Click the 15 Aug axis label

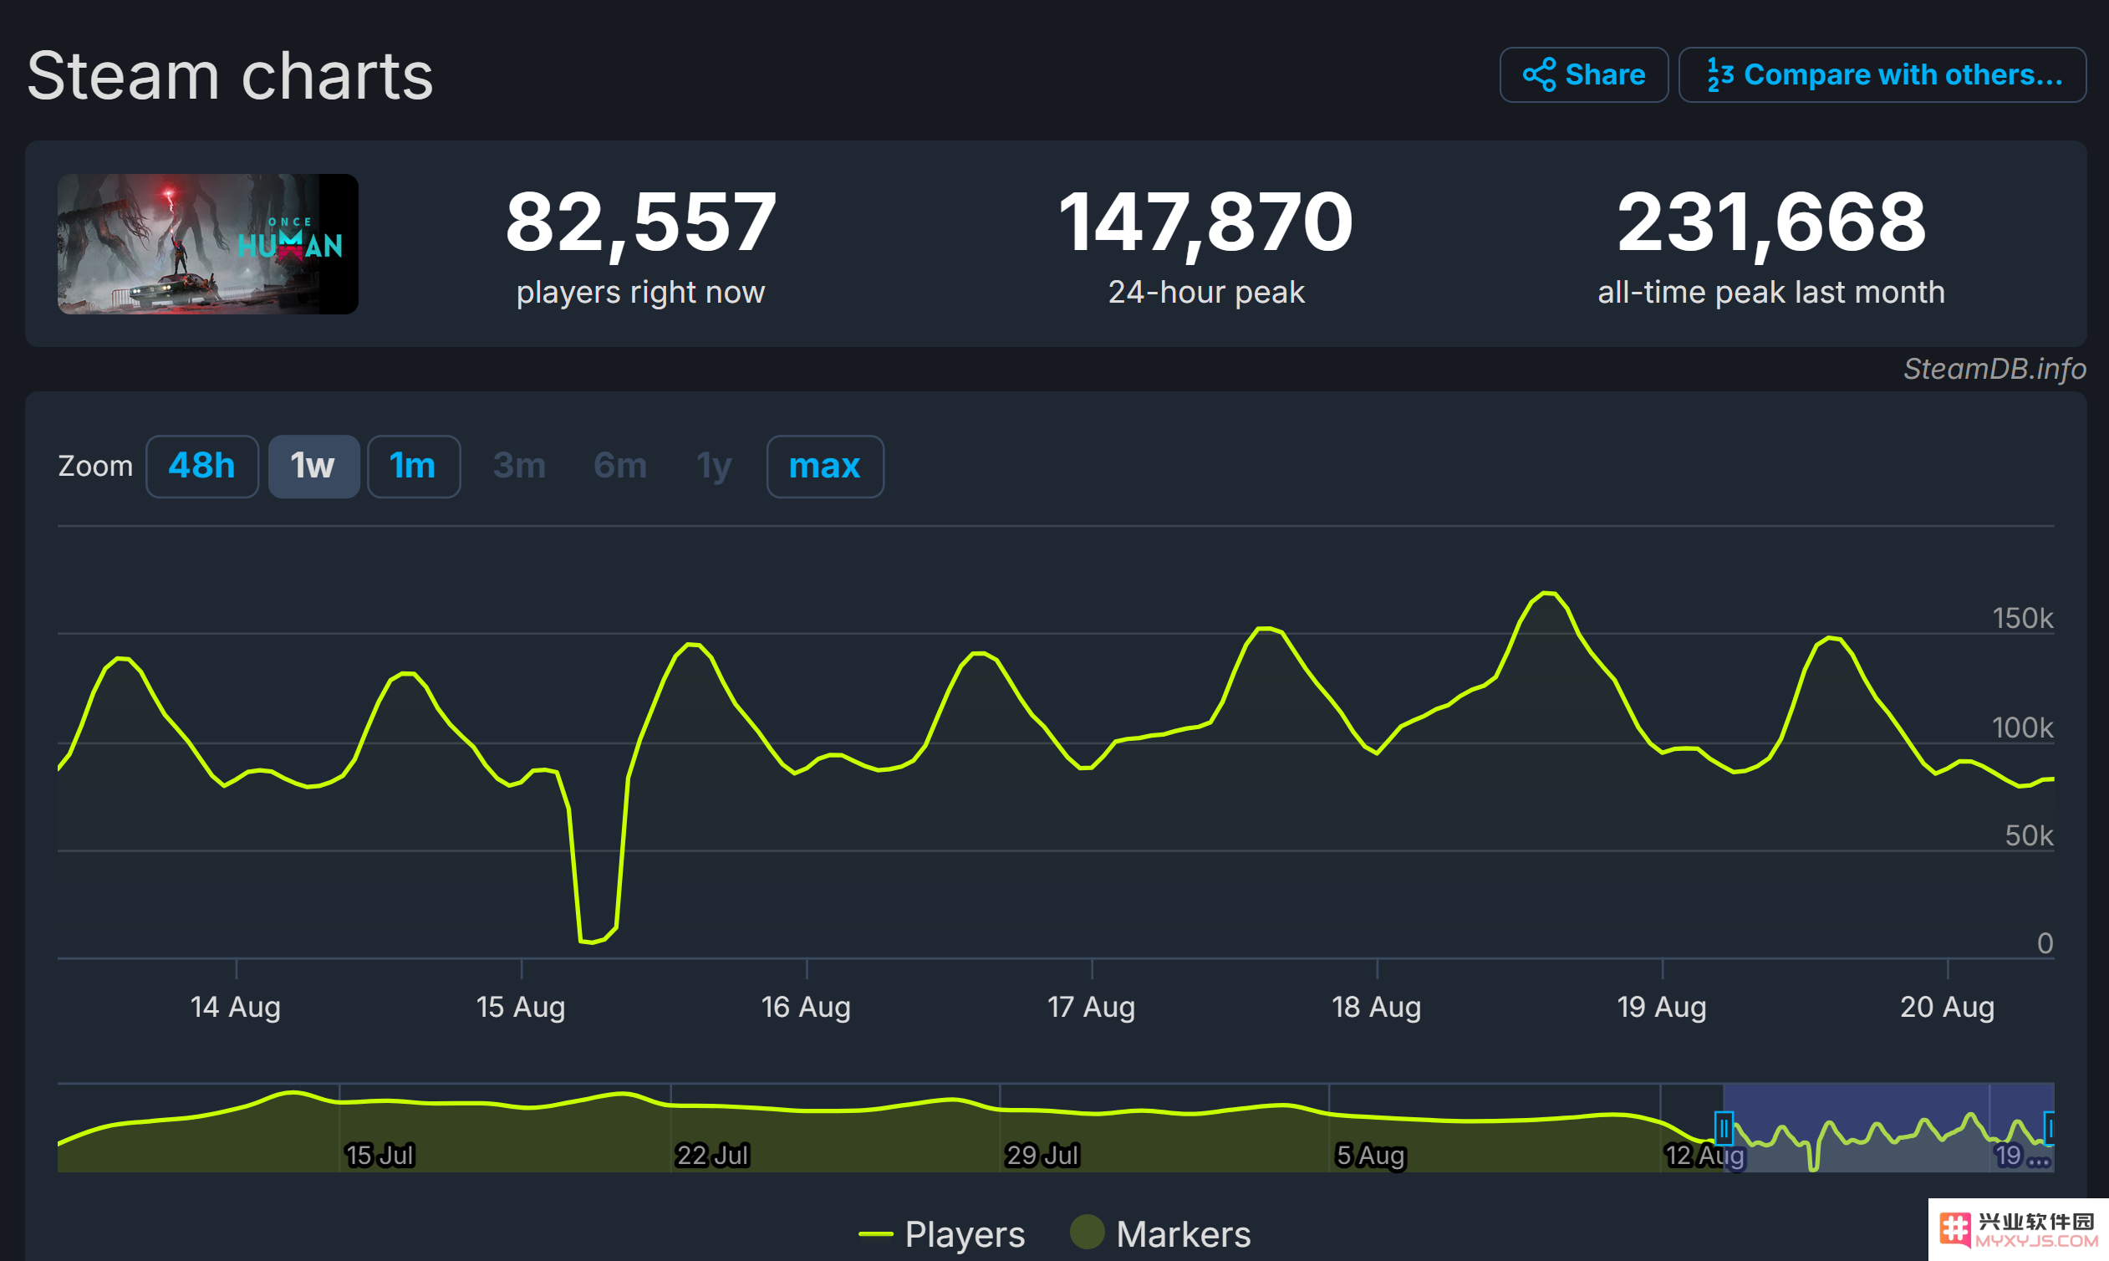coord(521,1008)
